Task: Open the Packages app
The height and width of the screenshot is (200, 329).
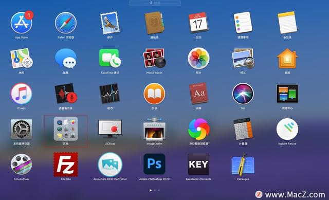Action: [x=243, y=165]
